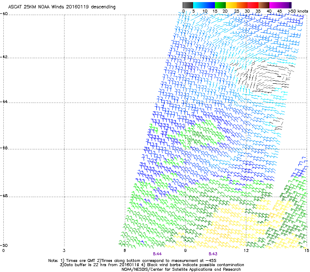Click the NOAA/NESDIS credit line at the bottom
Screen dimensions: 310x272
pyautogui.click(x=181, y=269)
